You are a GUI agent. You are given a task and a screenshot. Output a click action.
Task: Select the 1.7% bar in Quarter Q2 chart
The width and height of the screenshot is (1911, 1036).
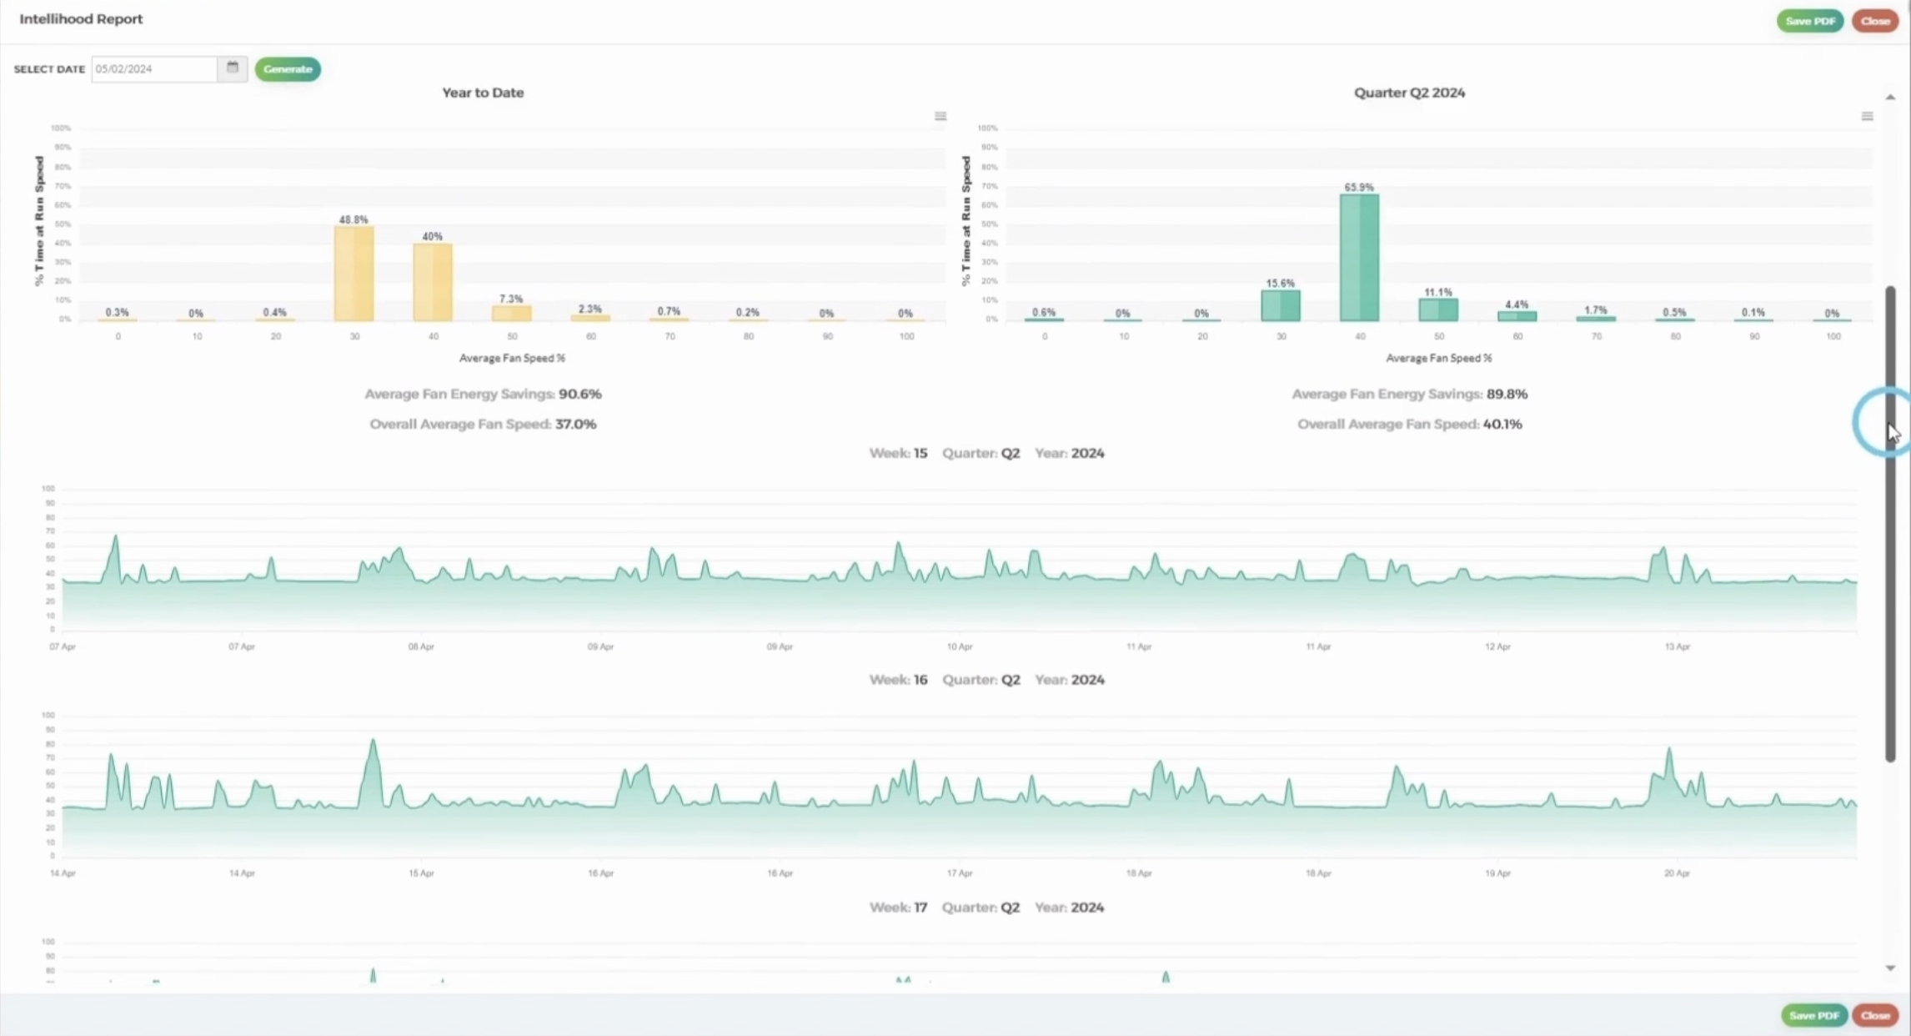click(1596, 319)
